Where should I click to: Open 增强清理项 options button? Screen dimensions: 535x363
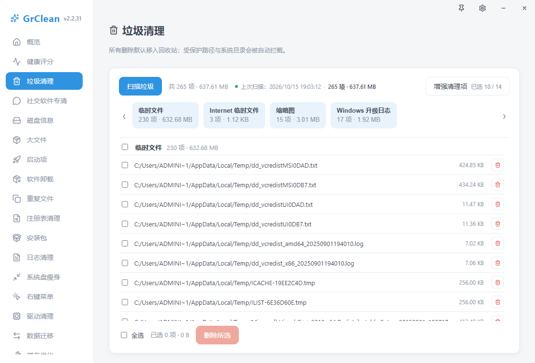(x=468, y=86)
